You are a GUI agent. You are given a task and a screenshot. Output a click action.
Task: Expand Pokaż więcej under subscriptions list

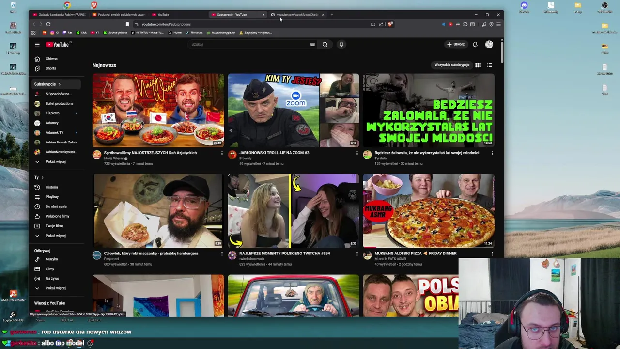point(56,161)
